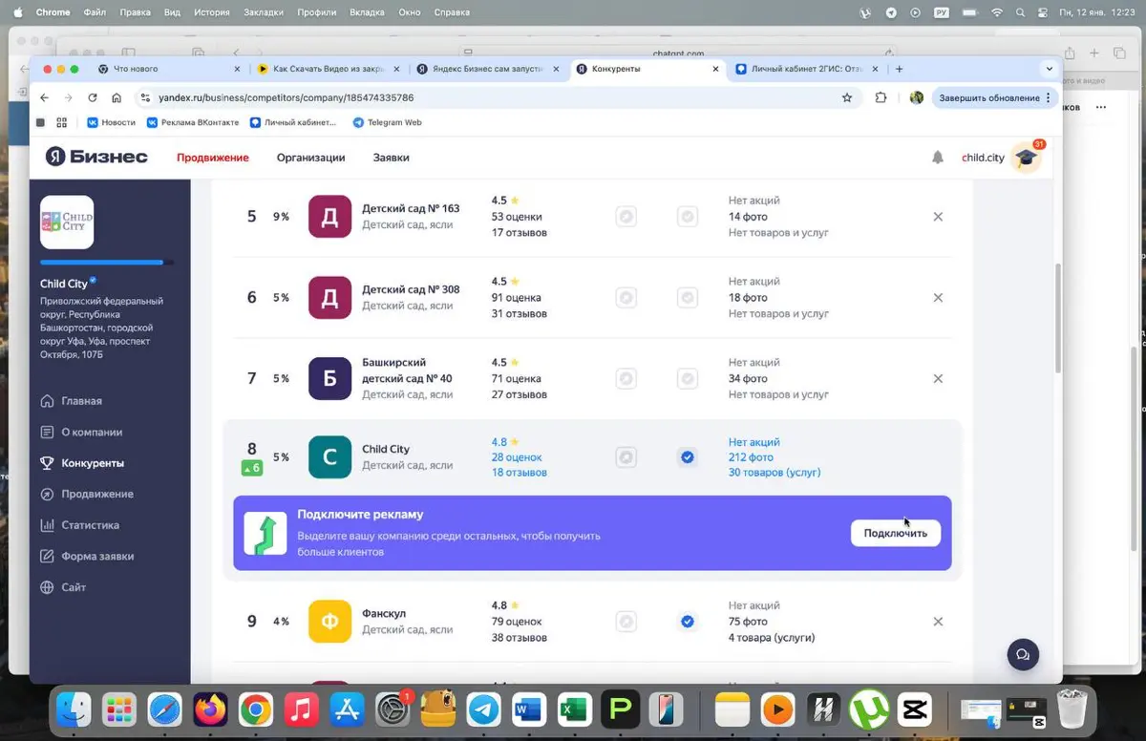The image size is (1146, 741).
Task: Click the grey checkmark in Детский сад № 163 row
Action: point(687,217)
